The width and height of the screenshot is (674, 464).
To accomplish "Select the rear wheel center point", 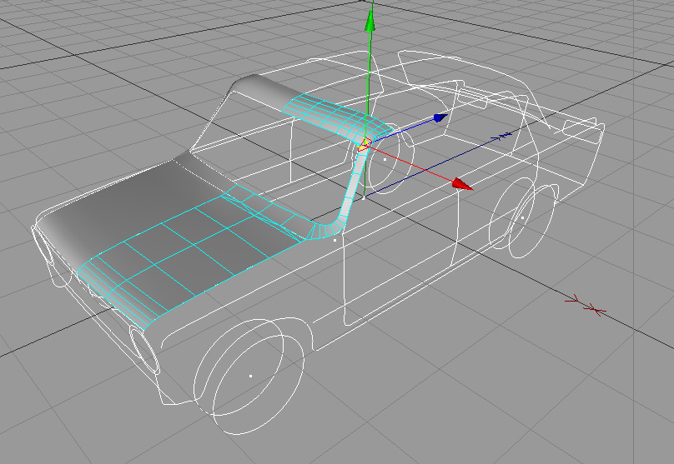I will (x=522, y=218).
